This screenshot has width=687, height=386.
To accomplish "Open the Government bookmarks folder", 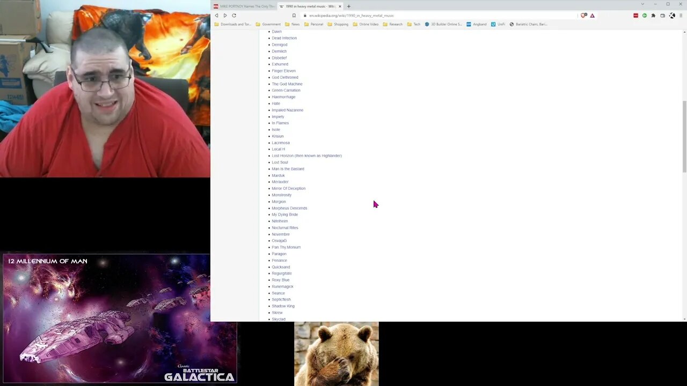I will (268, 24).
